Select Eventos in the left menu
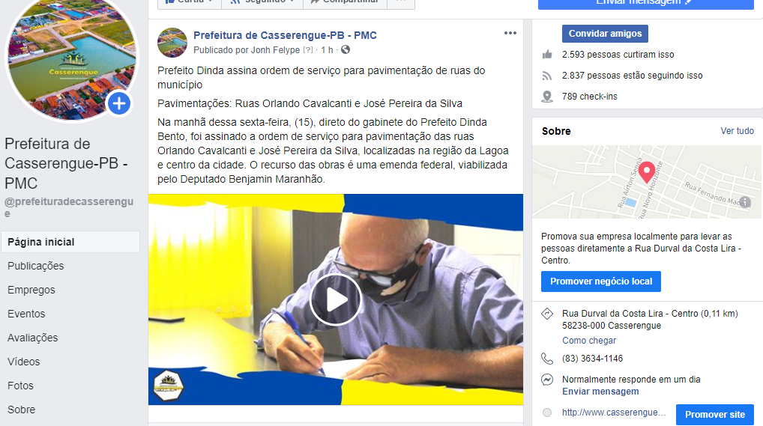 click(x=26, y=314)
